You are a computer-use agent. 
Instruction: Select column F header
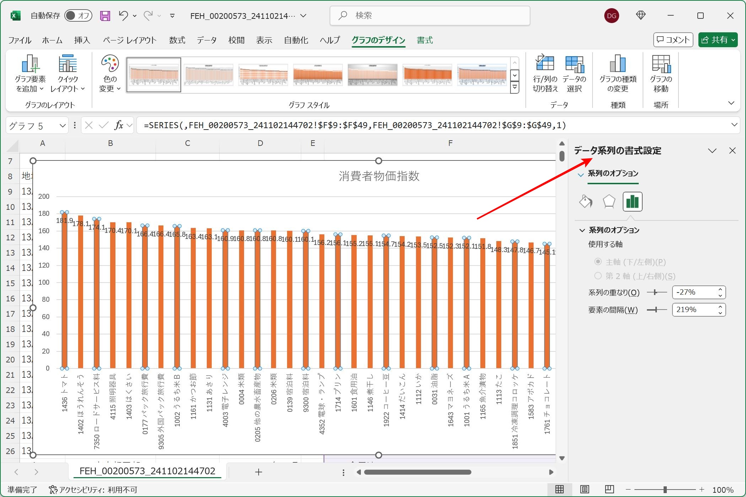point(450,143)
